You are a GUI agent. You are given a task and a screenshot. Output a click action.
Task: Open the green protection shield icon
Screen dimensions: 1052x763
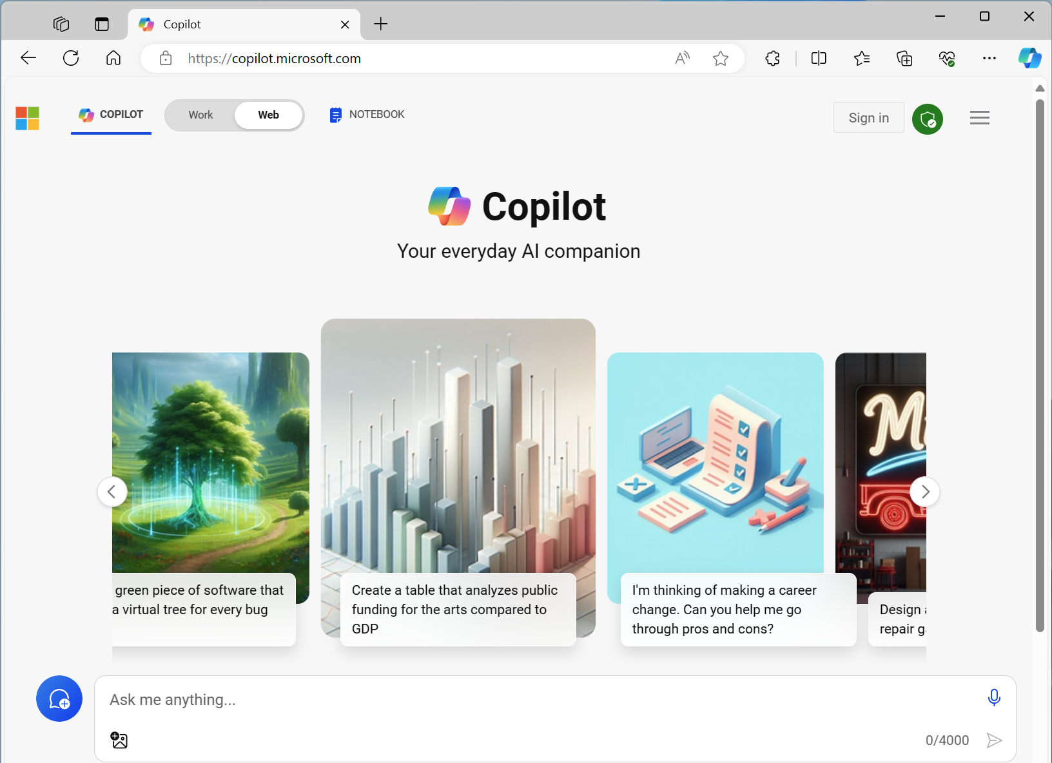[x=928, y=119]
